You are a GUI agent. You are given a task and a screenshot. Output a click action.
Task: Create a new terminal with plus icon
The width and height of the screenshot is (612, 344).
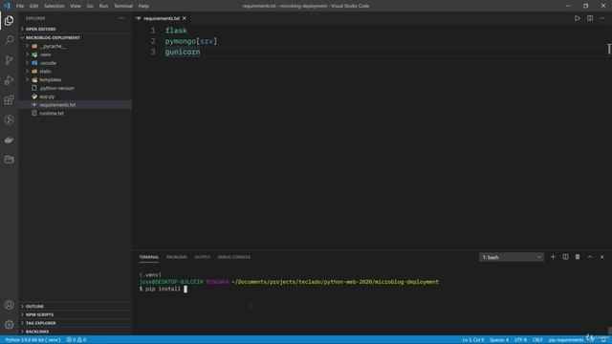tap(553, 257)
